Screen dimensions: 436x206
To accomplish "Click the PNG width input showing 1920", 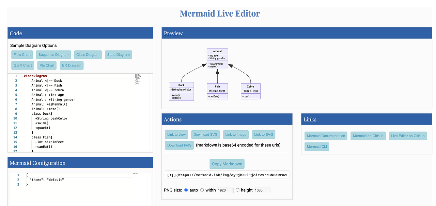I will [225, 190].
